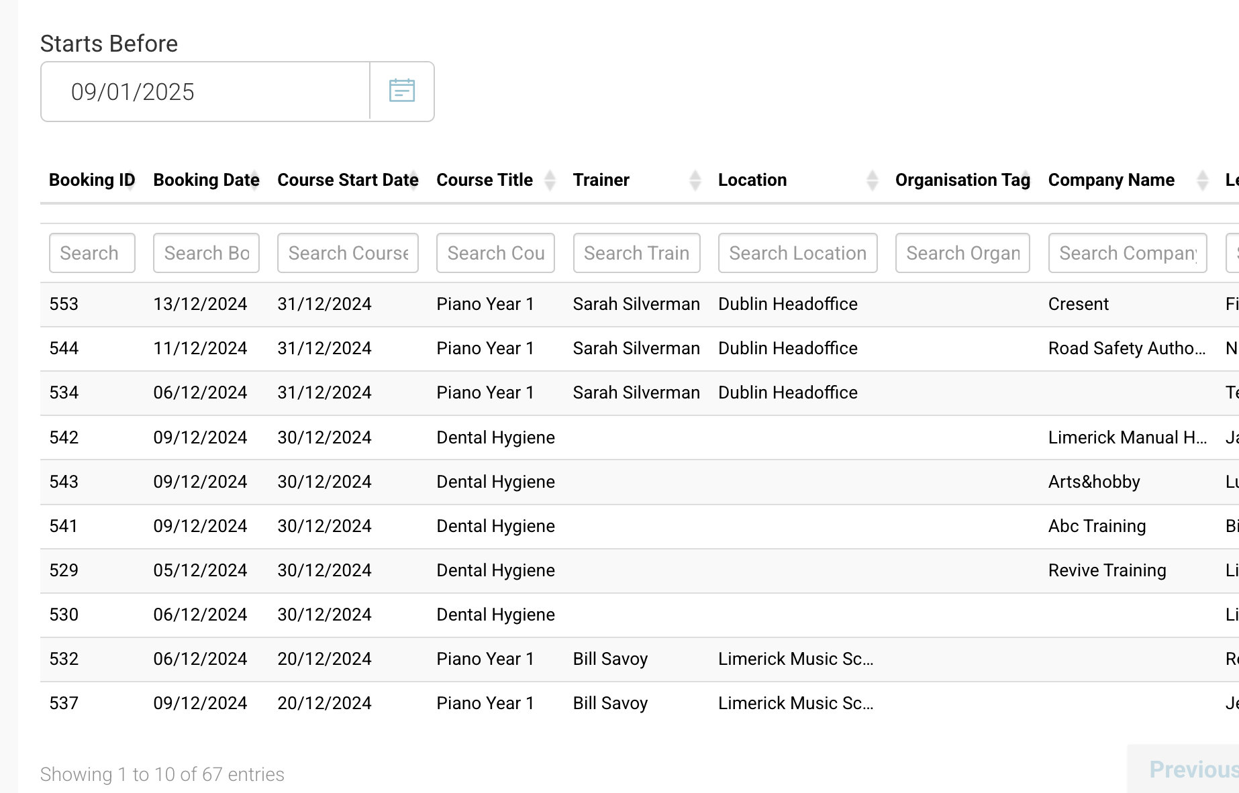Click the Organisation Tag column header
The width and height of the screenshot is (1239, 793).
pyautogui.click(x=962, y=180)
